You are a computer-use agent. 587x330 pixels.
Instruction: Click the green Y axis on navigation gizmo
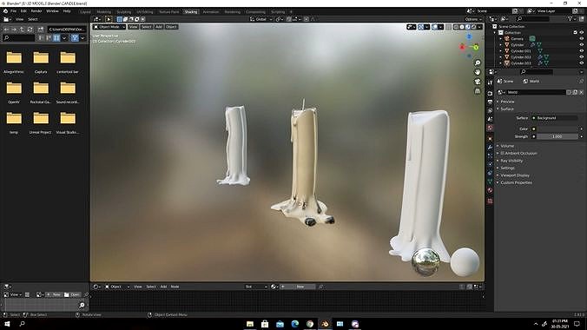tap(476, 48)
